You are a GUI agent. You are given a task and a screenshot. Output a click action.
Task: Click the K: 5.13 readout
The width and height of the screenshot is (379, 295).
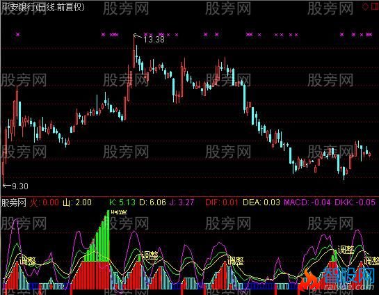(122, 202)
